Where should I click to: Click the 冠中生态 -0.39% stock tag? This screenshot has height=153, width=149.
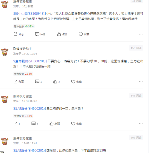point(24,26)
